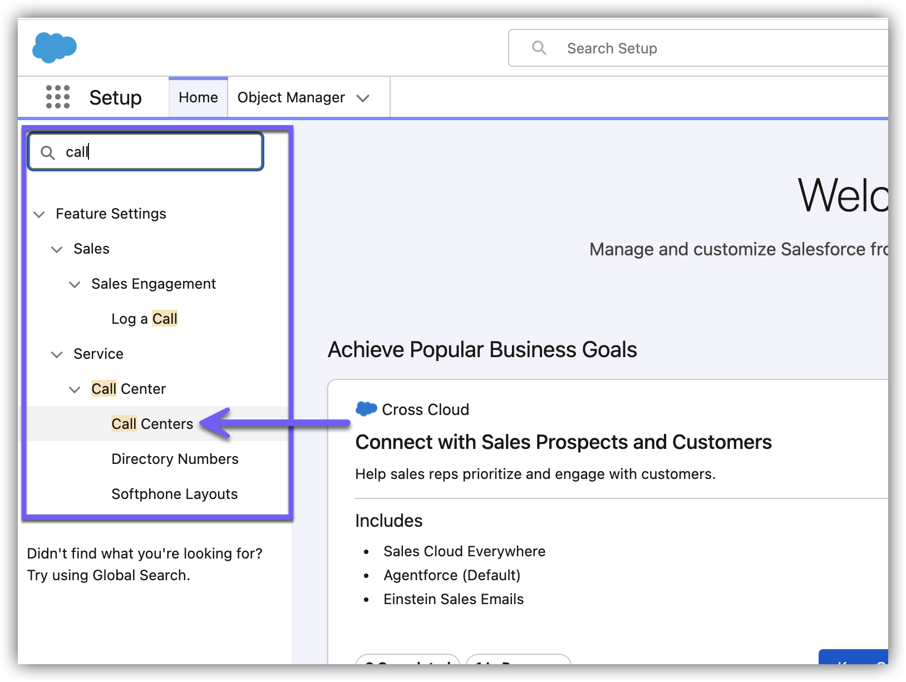This screenshot has height=682, width=906.
Task: Collapse the Sales tree node
Action: point(57,249)
